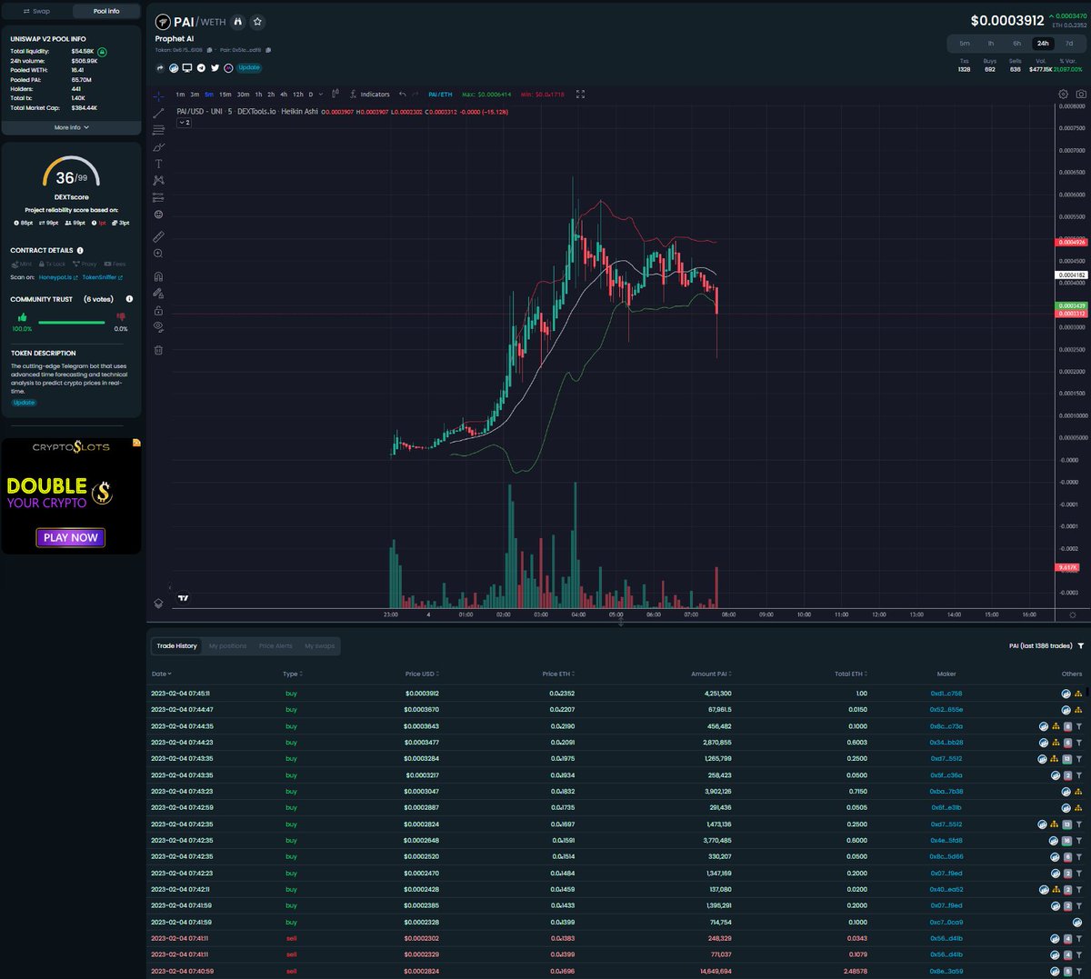Lock all drawings with the padlock toggle
Viewport: 1091px width, 979px height.
(158, 310)
